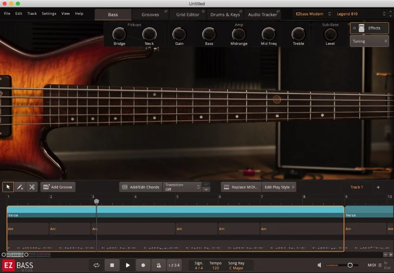
Task: Step transition down with chevron
Action: click(206, 189)
